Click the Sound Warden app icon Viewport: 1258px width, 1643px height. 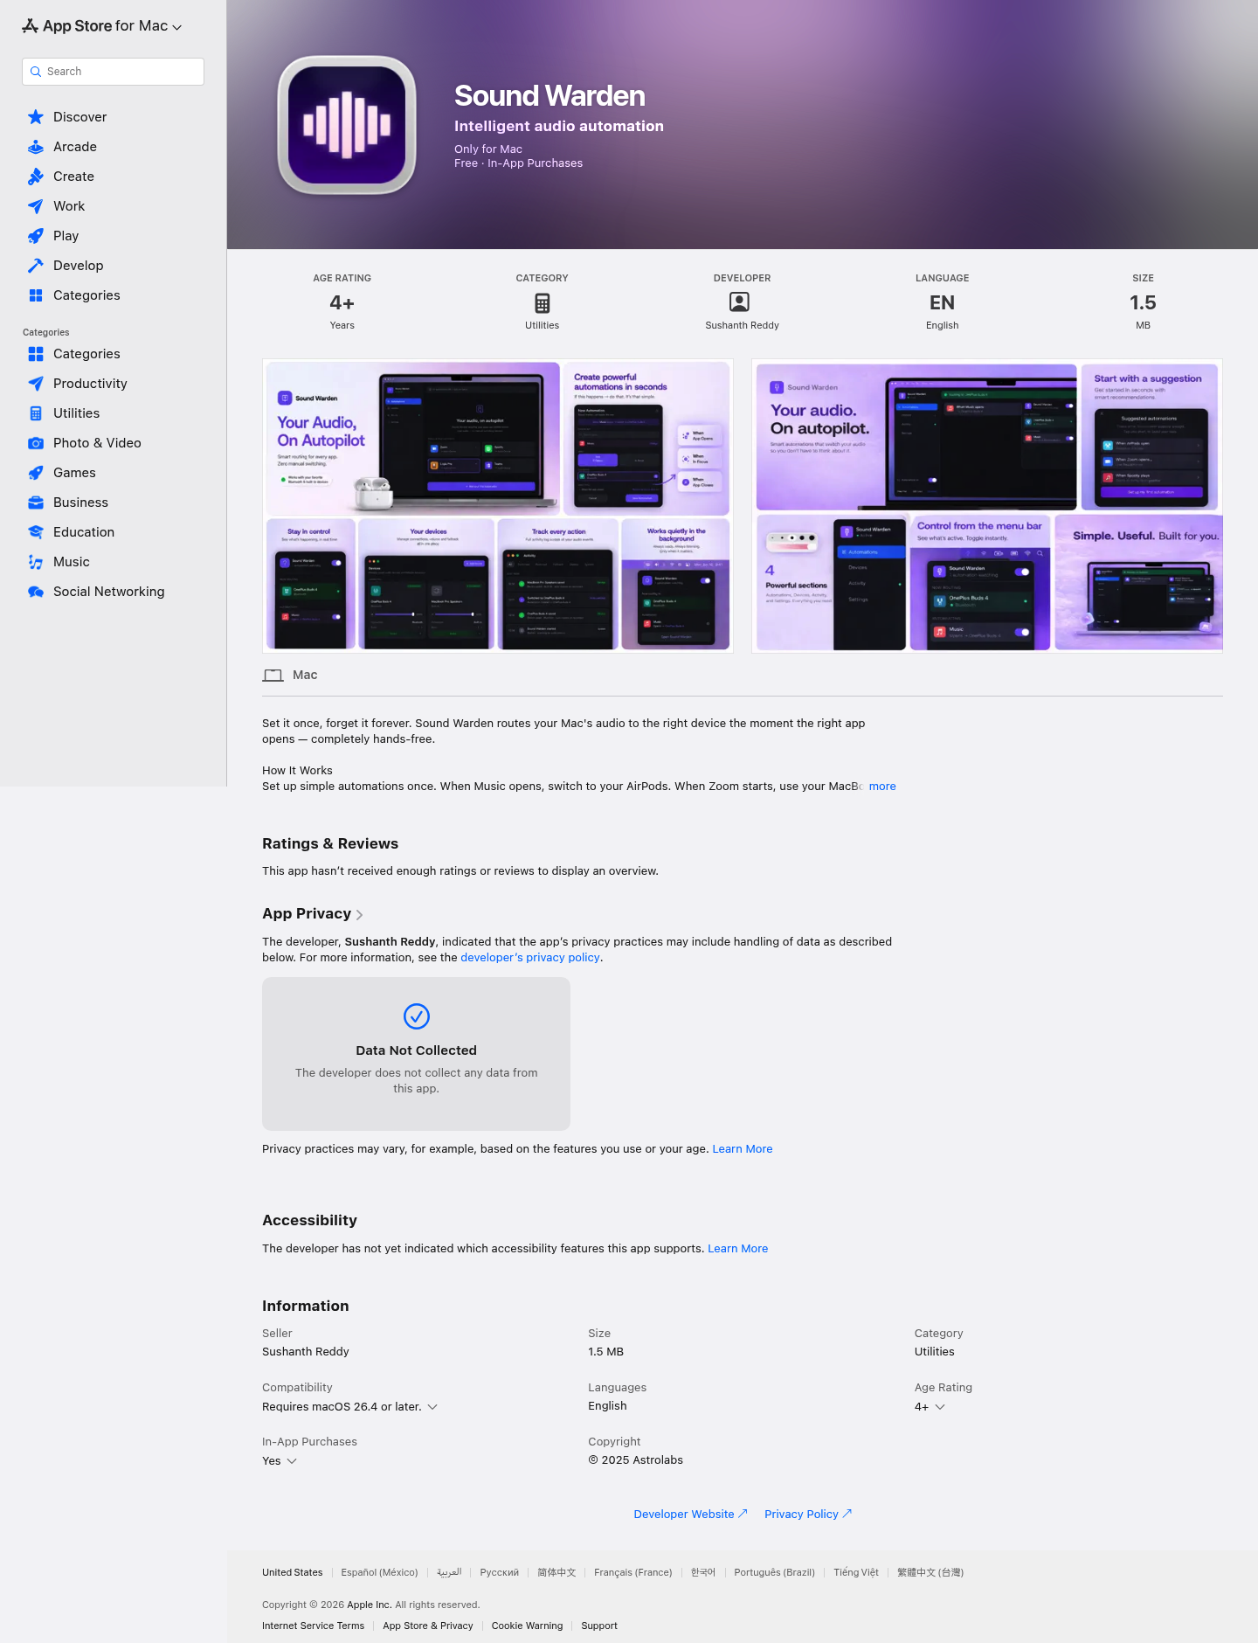(x=347, y=125)
